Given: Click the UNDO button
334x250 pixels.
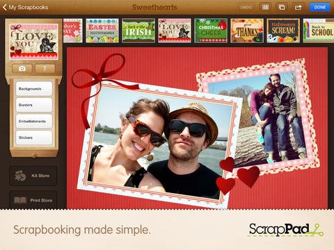Looking at the screenshot, I should pos(246,8).
